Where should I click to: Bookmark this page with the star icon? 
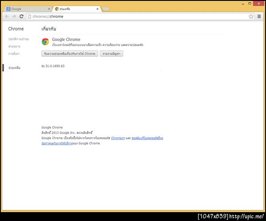point(251,16)
